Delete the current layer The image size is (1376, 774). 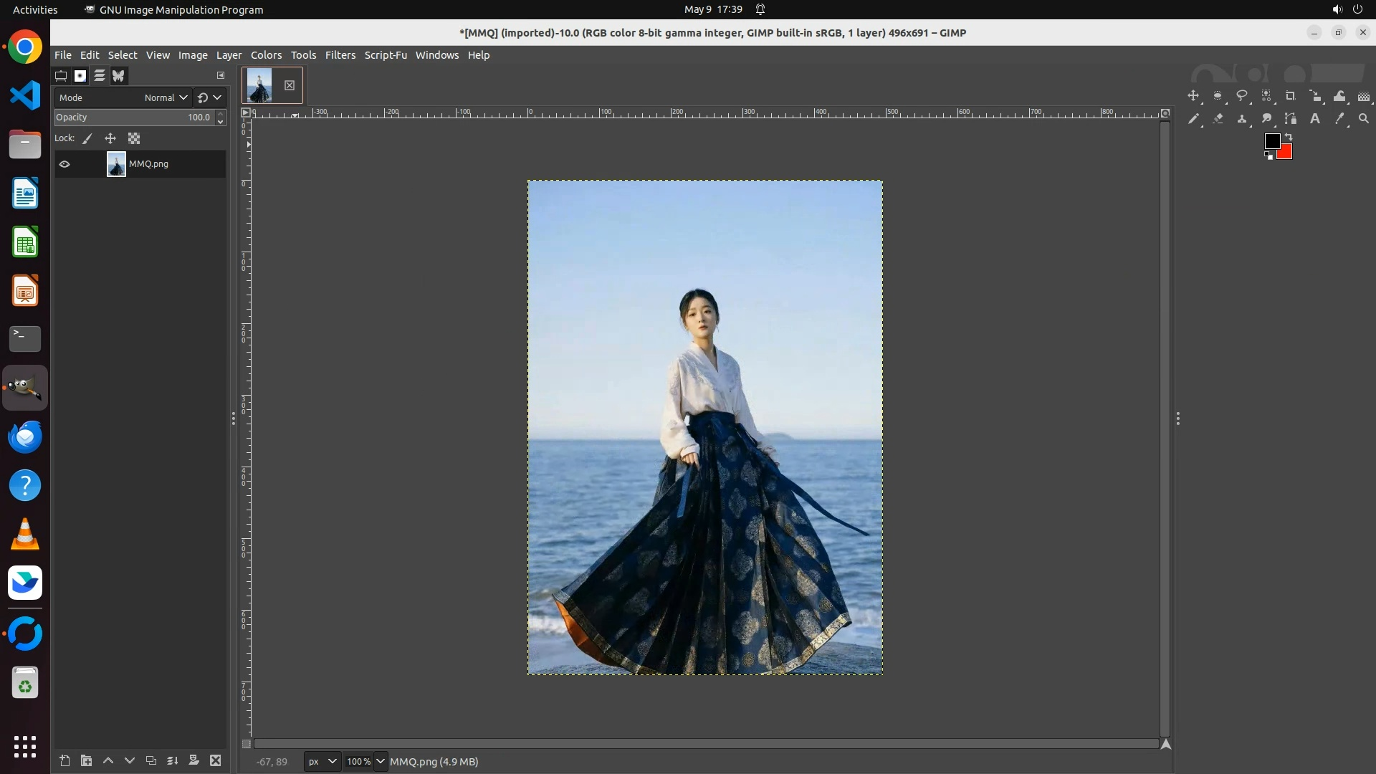(x=215, y=760)
